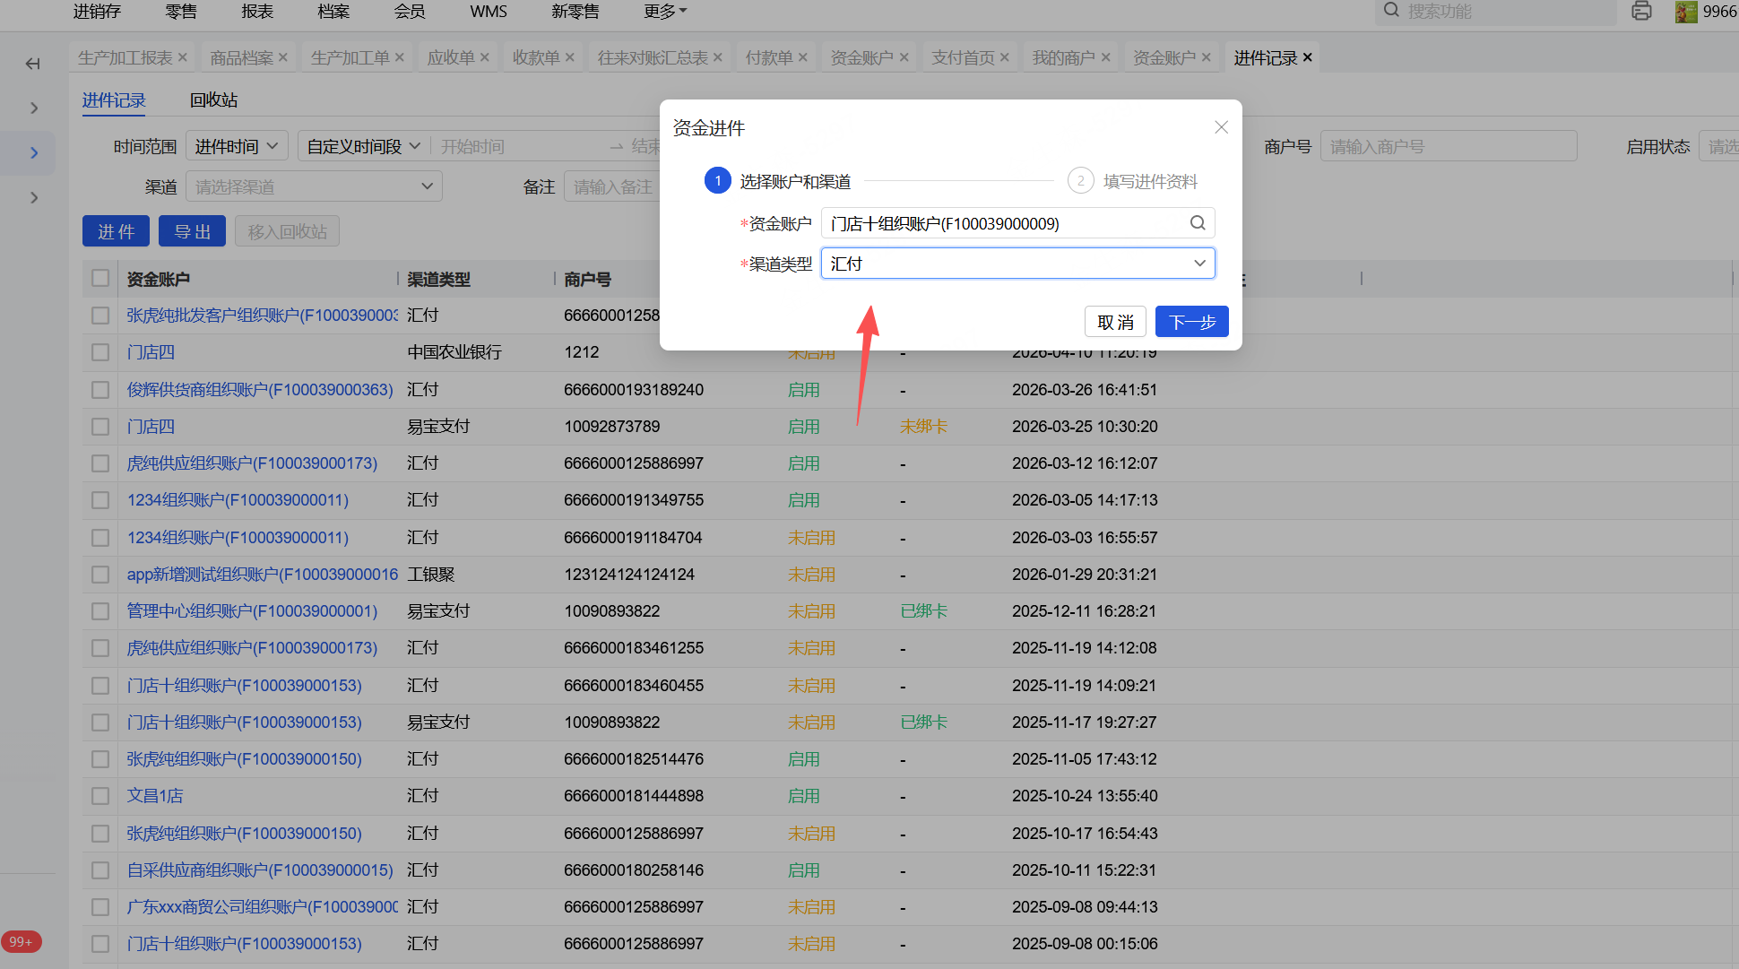Close the 生产加工报表 tab via its X
This screenshot has height=969, width=1739.
[183, 57]
